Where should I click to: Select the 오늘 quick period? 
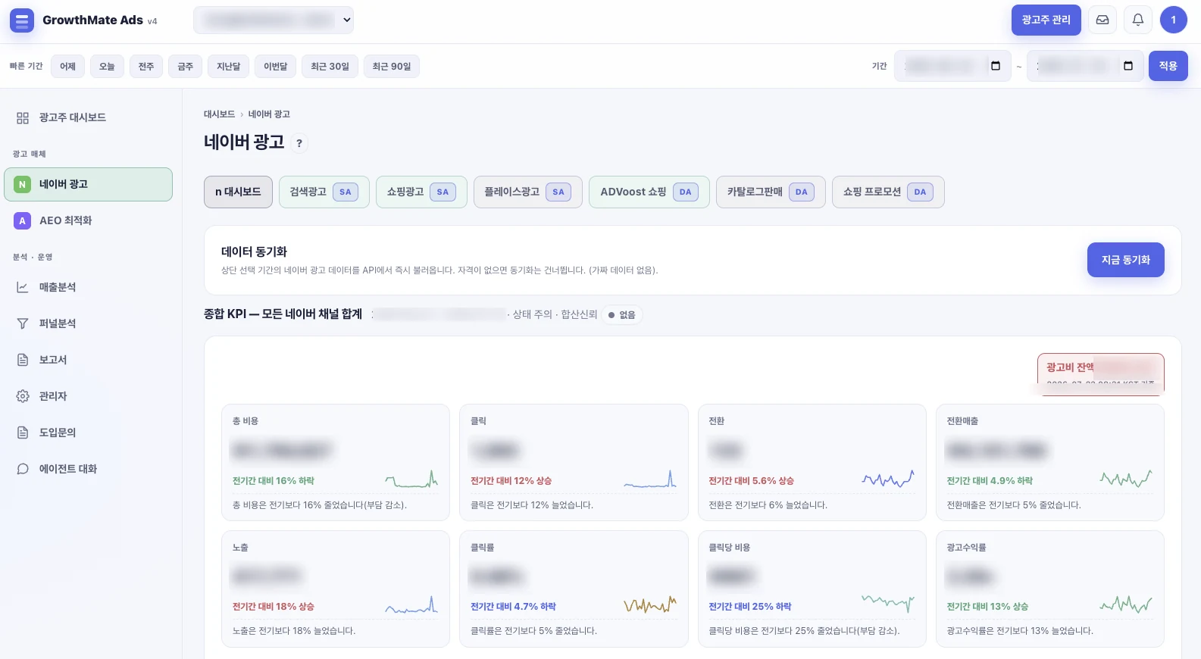tap(107, 67)
